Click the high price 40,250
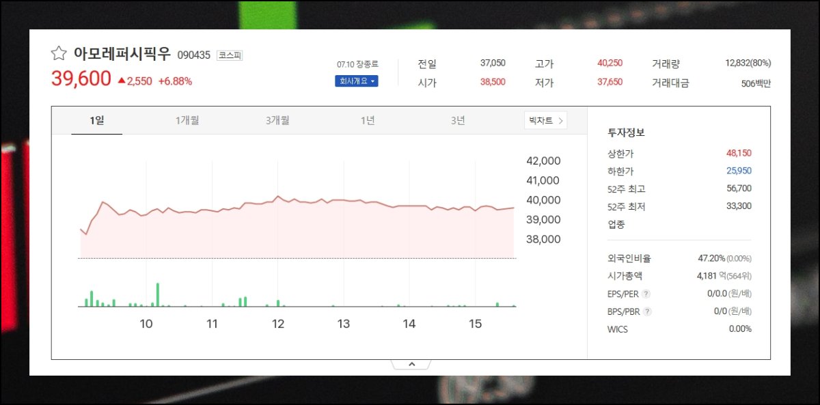This screenshot has height=405, width=820. [x=610, y=63]
